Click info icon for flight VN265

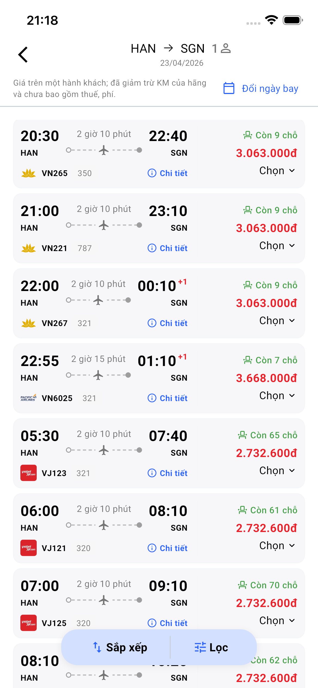click(152, 173)
